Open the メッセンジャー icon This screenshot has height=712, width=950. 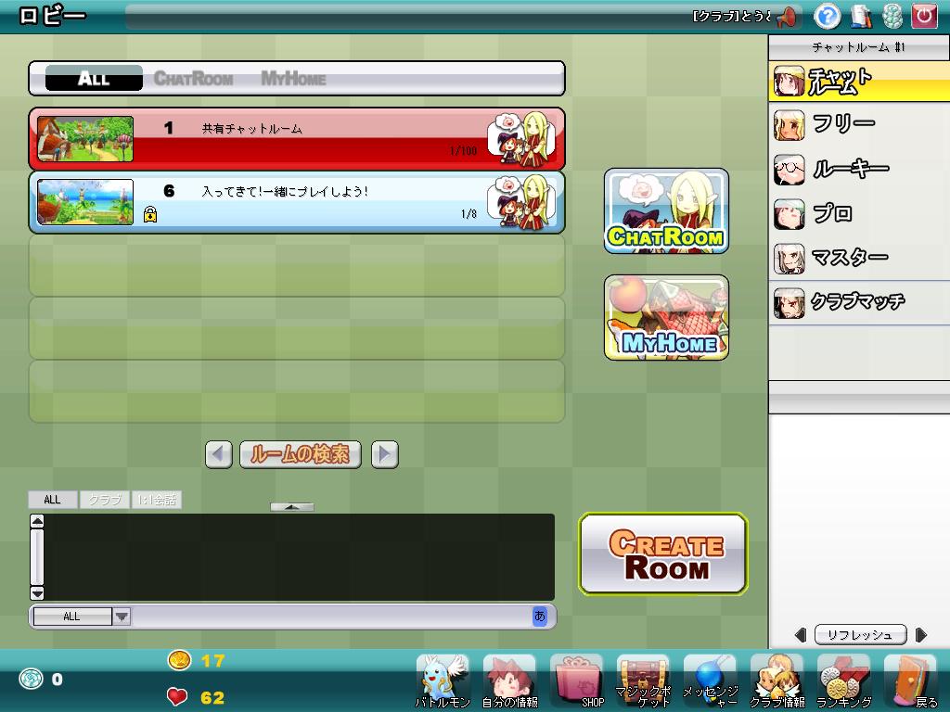[x=710, y=681]
